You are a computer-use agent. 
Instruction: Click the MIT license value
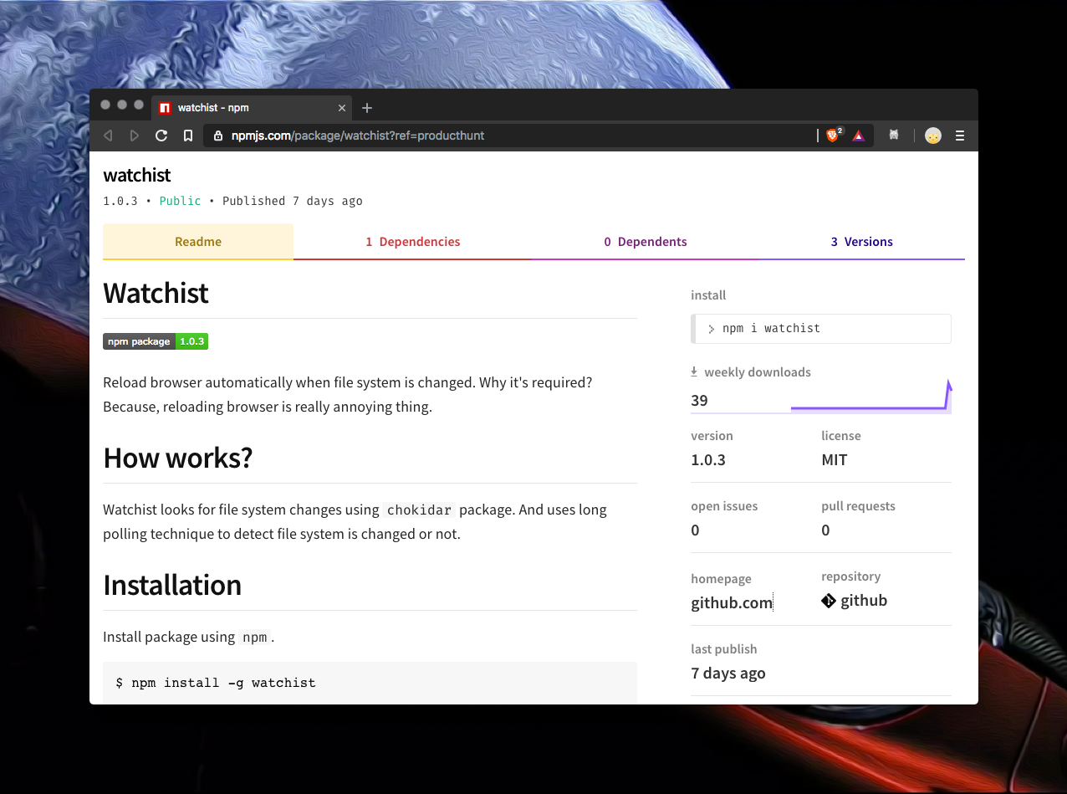point(835,460)
